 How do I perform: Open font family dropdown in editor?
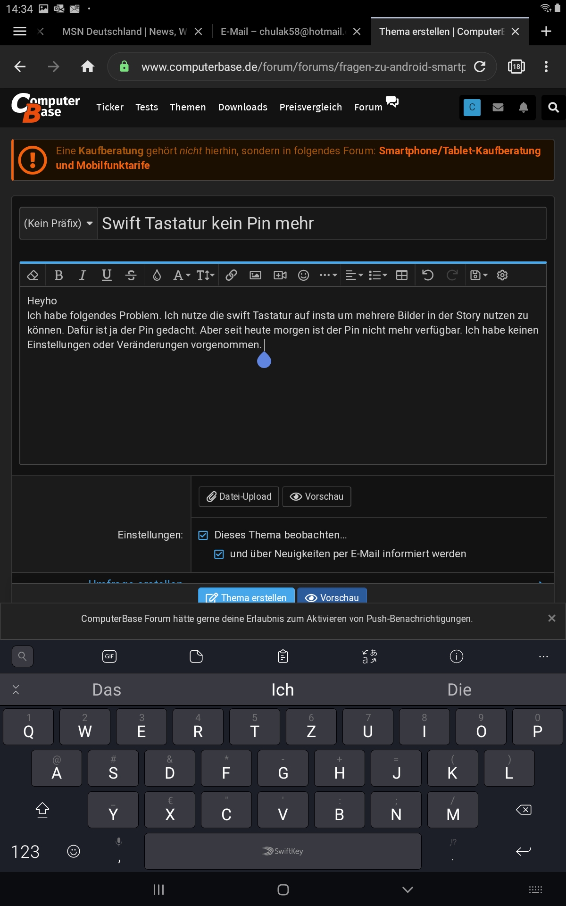pyautogui.click(x=182, y=275)
